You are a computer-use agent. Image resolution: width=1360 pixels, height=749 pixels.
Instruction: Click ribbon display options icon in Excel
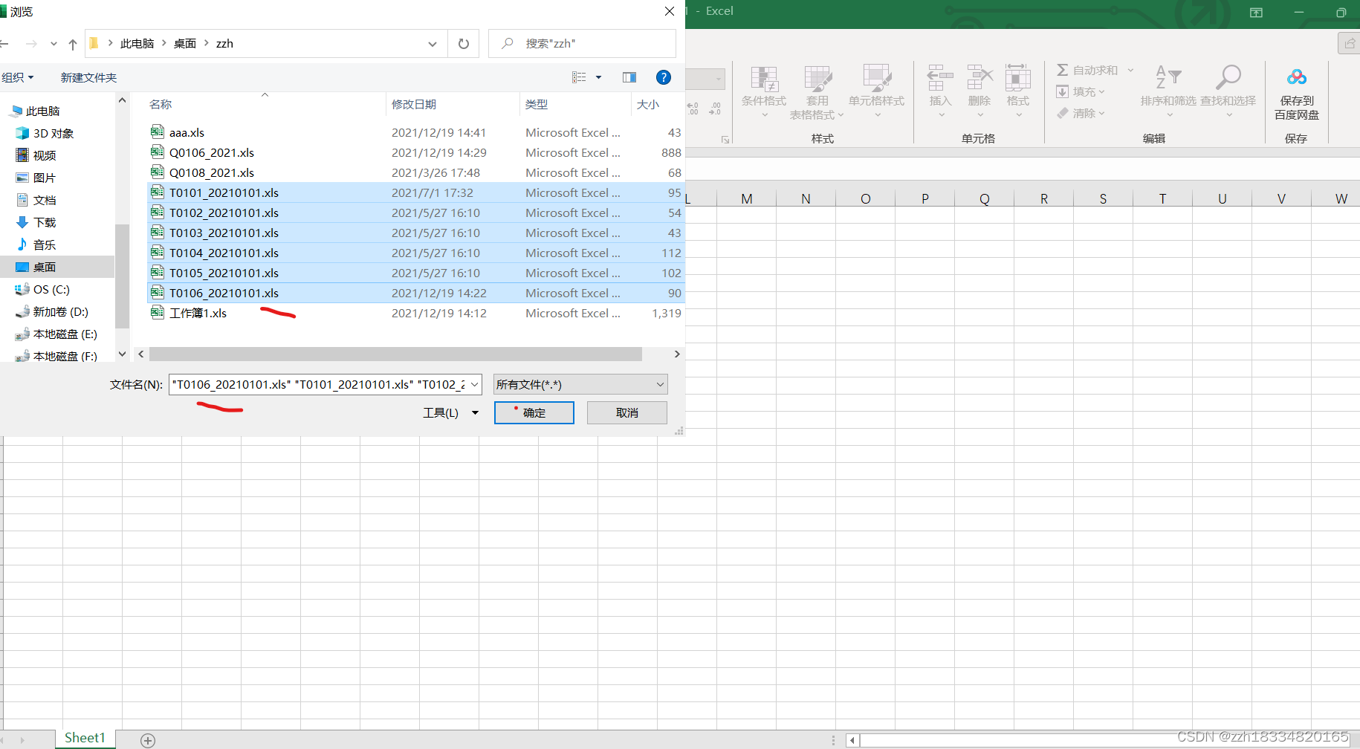point(1256,13)
